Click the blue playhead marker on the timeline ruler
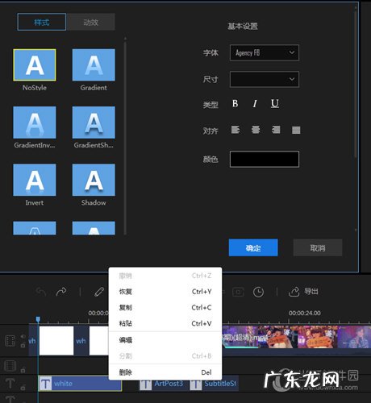The image size is (371, 403). (38, 319)
